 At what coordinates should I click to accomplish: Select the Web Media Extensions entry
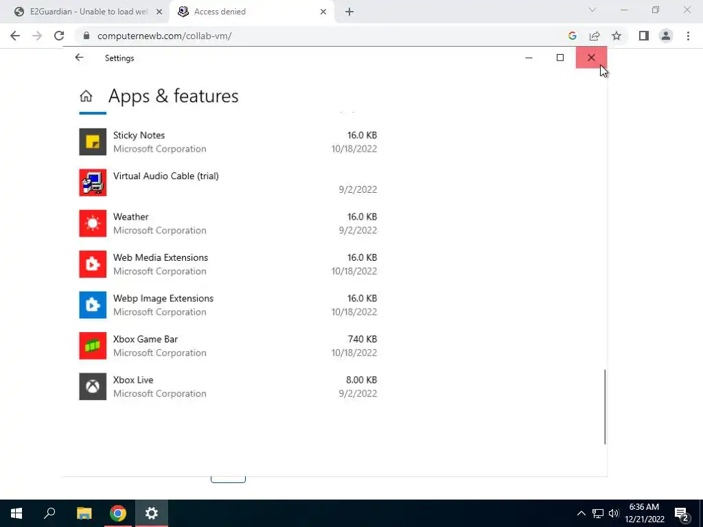pos(228,264)
